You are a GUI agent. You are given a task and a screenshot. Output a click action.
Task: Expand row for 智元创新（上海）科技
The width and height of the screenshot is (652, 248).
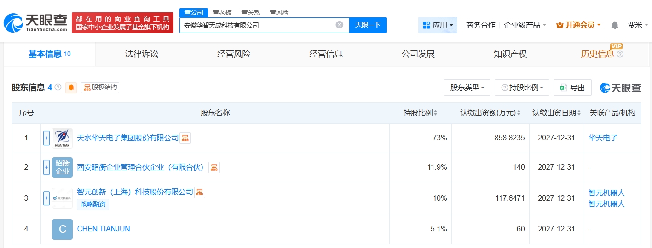coord(46,198)
